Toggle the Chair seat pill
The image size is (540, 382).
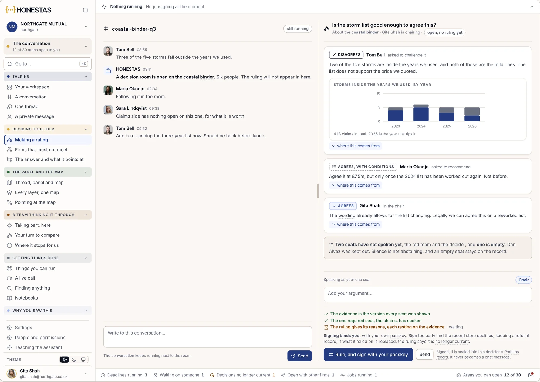click(524, 280)
